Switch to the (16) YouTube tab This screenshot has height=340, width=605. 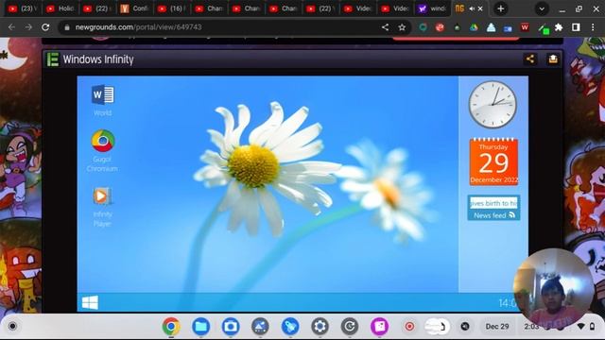[x=172, y=8]
